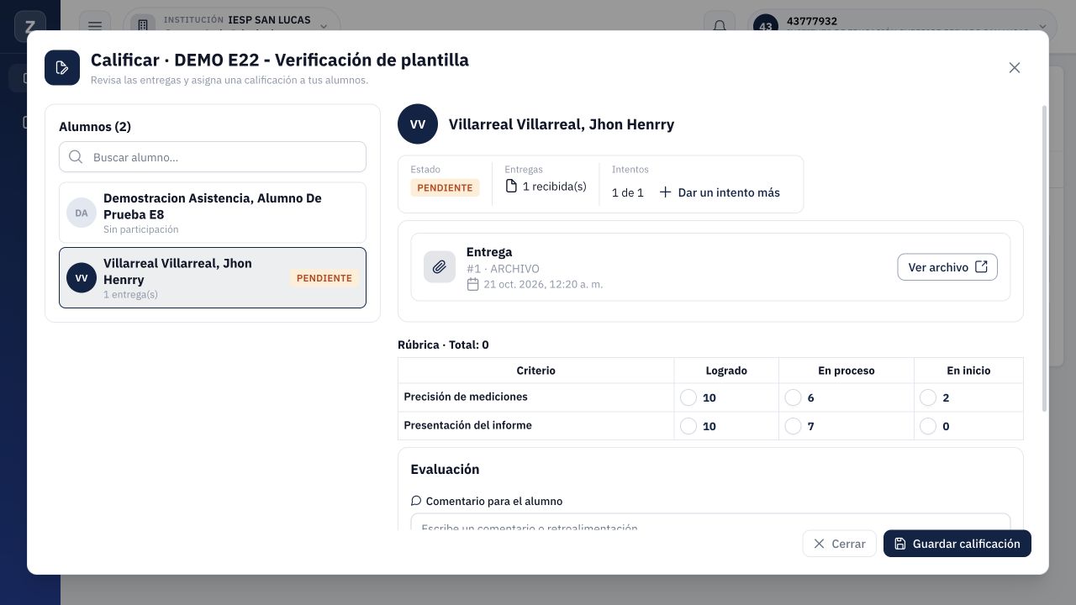Select En inicio 2 for Precisión de mediciones
This screenshot has height=605, width=1076.
(928, 397)
